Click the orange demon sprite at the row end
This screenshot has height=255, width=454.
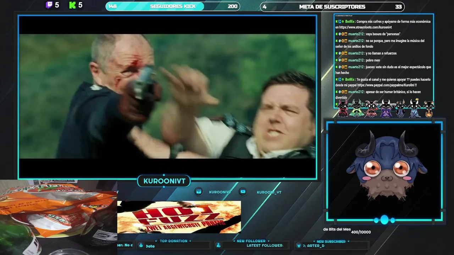pos(429,109)
